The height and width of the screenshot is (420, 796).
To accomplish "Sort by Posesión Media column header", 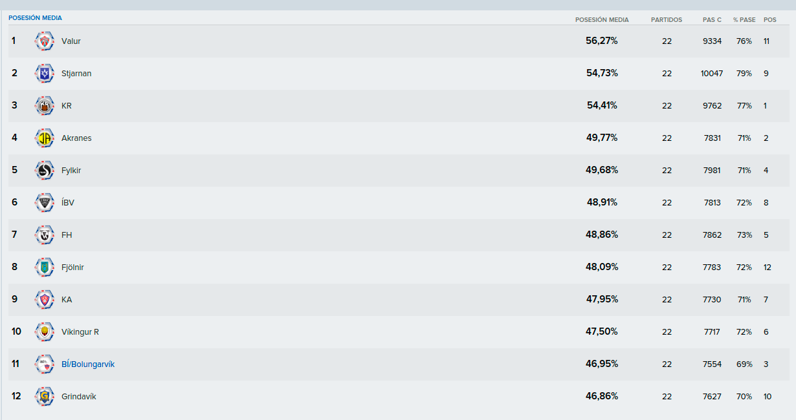I will 602,20.
